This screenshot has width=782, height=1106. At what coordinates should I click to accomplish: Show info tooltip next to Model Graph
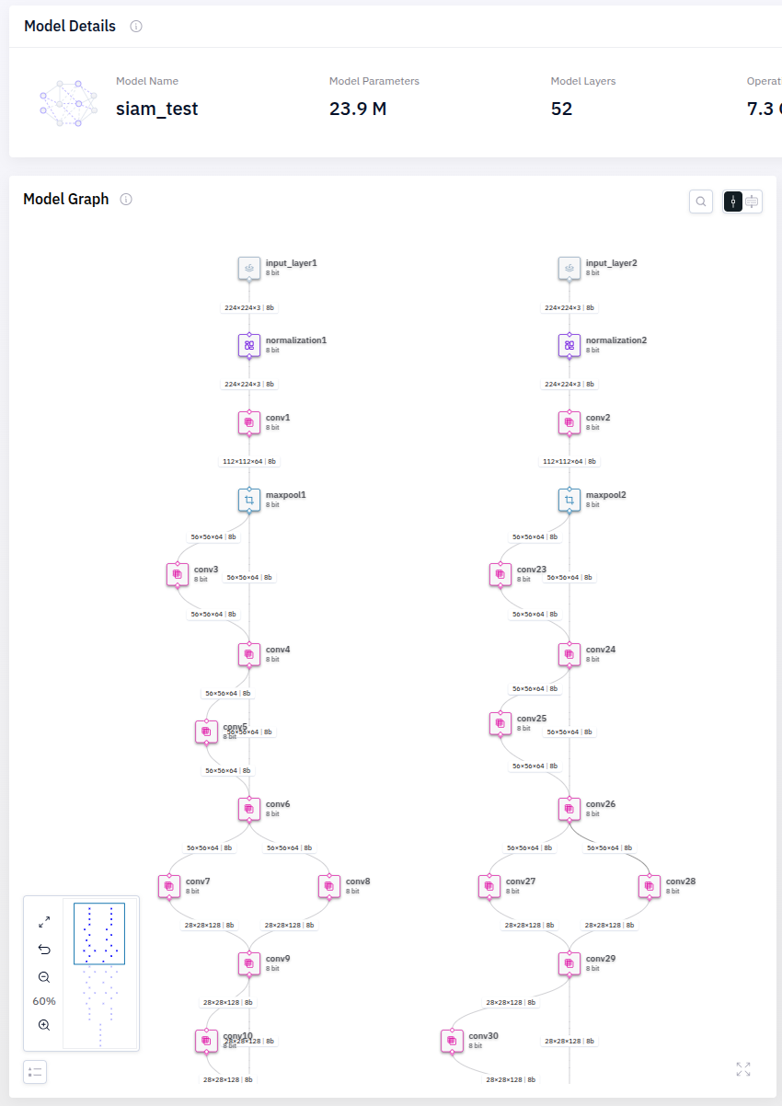(x=126, y=200)
